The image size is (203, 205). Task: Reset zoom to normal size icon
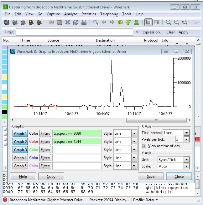[x=185, y=22]
